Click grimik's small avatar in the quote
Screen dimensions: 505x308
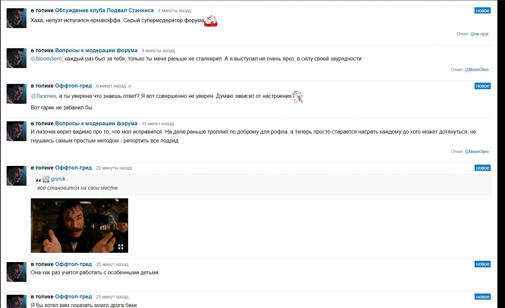pos(46,179)
